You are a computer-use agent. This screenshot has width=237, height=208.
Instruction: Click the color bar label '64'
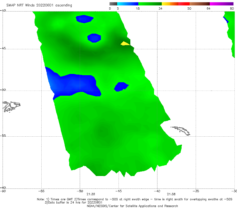(x=208, y=8)
